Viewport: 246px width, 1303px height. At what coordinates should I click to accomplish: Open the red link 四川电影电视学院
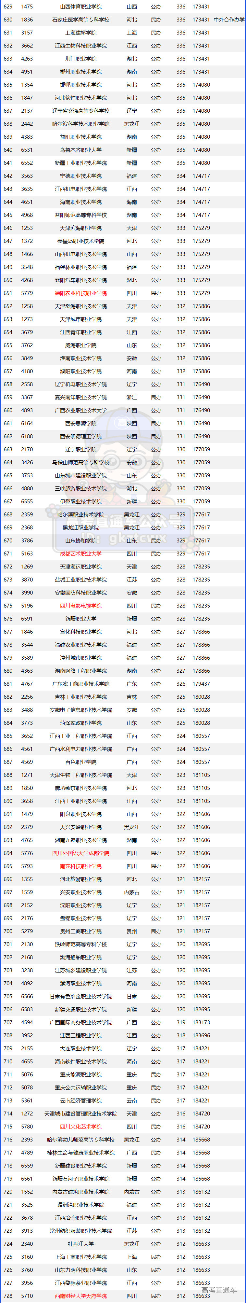[x=81, y=606]
